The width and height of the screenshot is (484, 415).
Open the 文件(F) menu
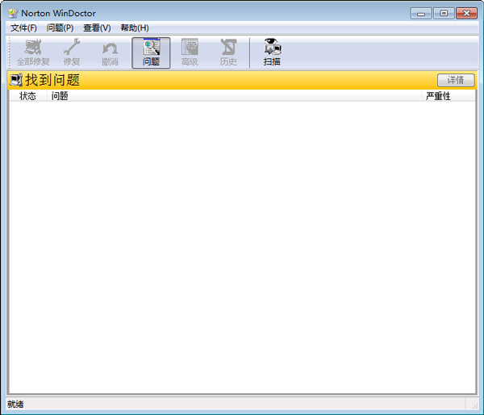[23, 27]
